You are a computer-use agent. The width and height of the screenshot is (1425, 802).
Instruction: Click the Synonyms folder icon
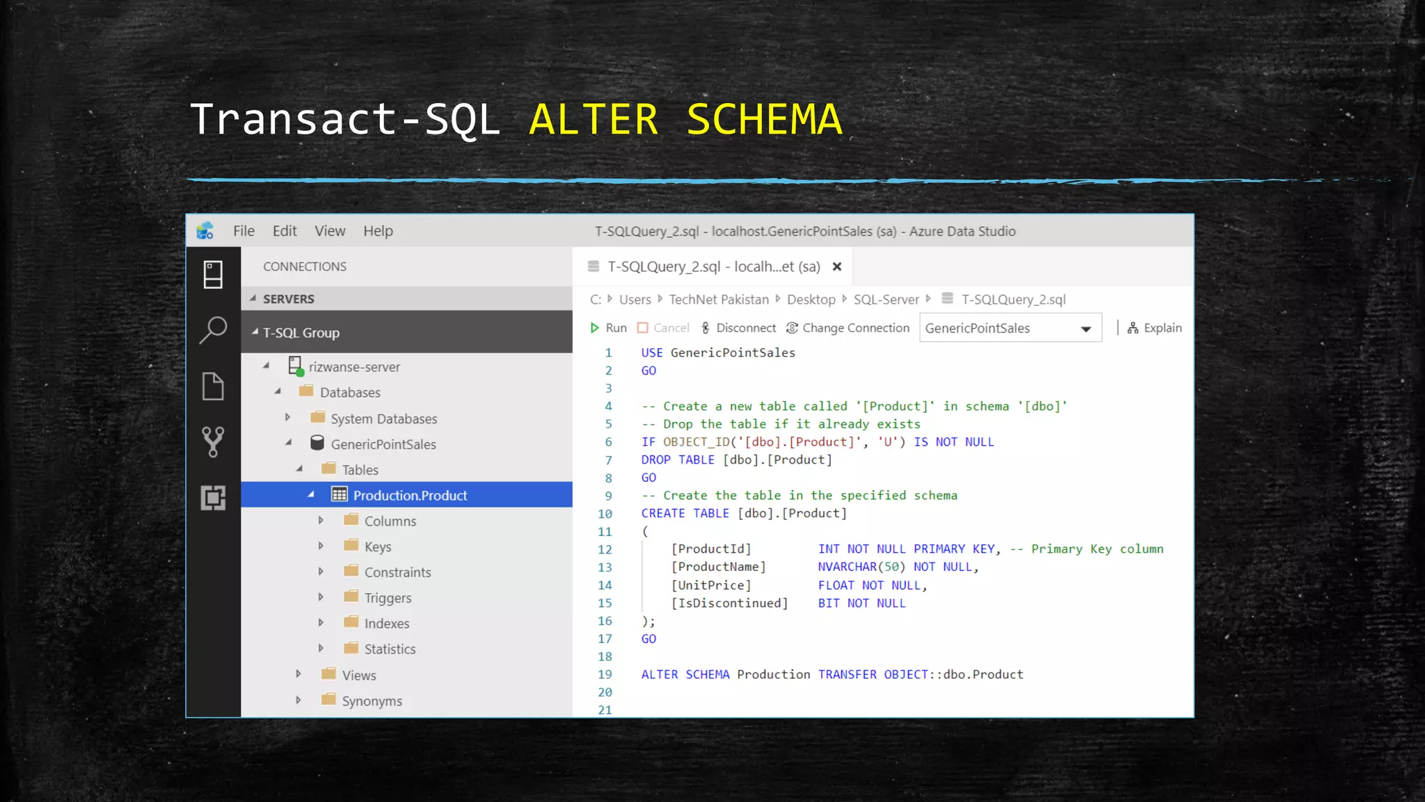(329, 699)
